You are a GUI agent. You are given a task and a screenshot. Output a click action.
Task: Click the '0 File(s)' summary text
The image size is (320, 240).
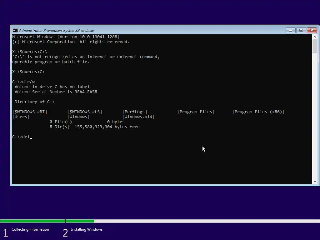(61, 122)
